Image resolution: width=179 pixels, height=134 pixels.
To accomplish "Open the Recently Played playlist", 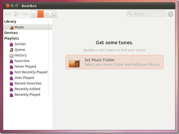I will [27, 95].
